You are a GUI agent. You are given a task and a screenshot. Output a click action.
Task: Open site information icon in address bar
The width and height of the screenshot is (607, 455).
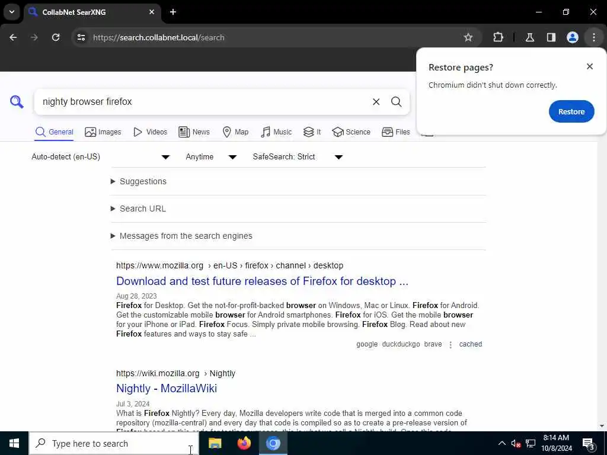click(81, 37)
